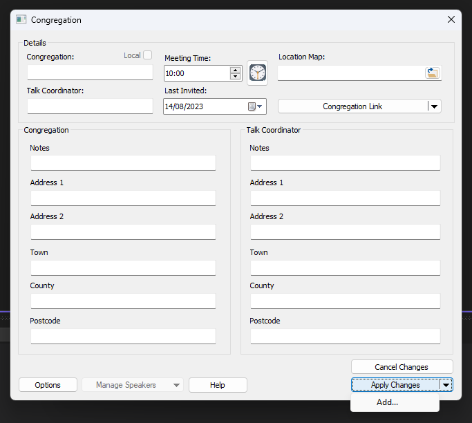Toggle the Local checkbox
This screenshot has width=472, height=423.
tap(147, 55)
